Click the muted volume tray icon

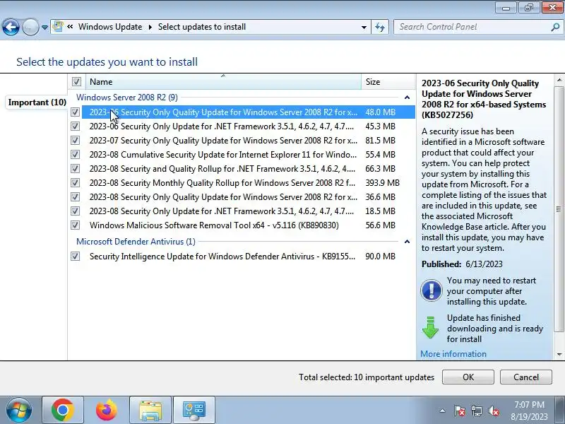tap(493, 411)
